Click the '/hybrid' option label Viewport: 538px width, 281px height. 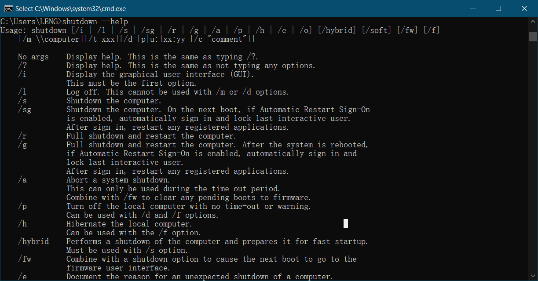coord(33,241)
